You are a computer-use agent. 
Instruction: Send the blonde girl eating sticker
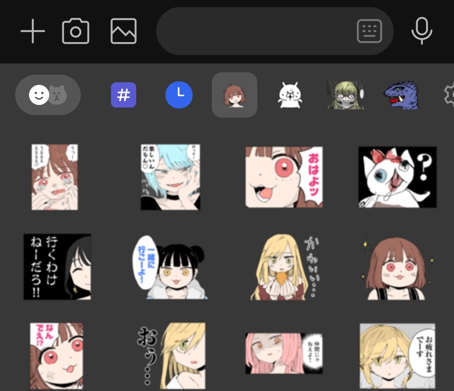tap(285, 267)
